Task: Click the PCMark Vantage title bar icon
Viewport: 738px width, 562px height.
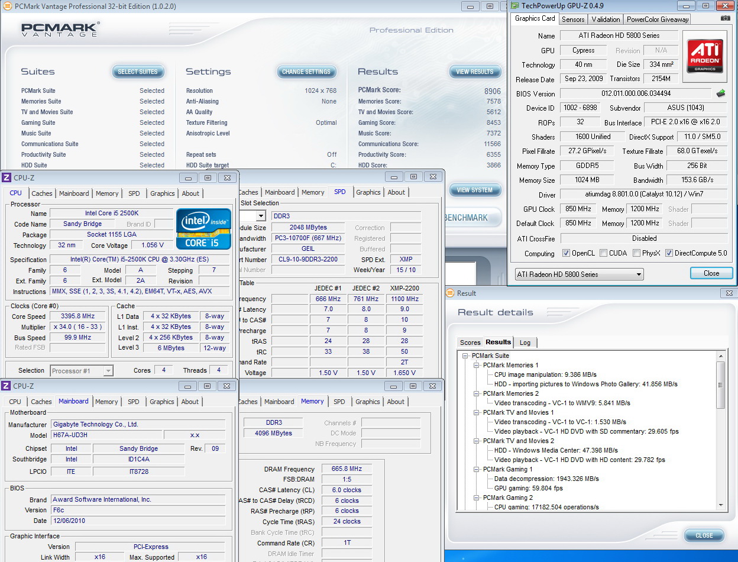Action: (7, 7)
